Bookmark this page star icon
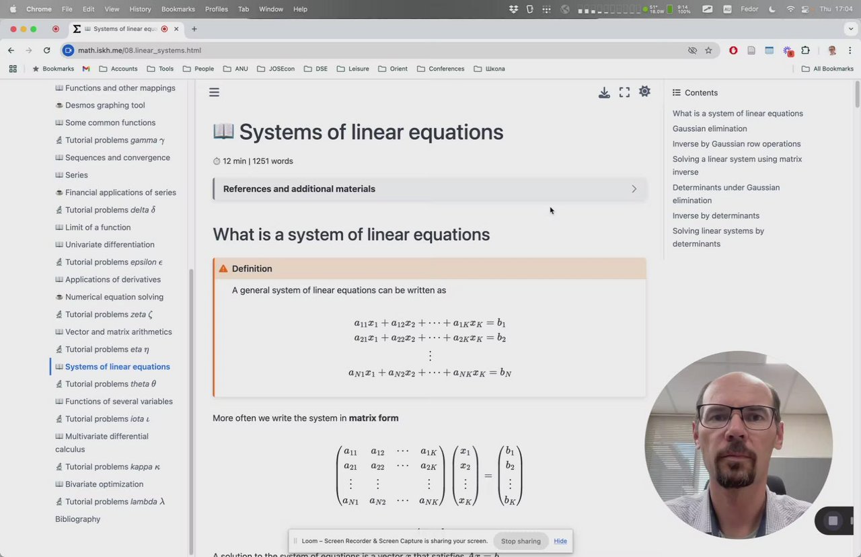This screenshot has height=557, width=861. pyautogui.click(x=708, y=50)
